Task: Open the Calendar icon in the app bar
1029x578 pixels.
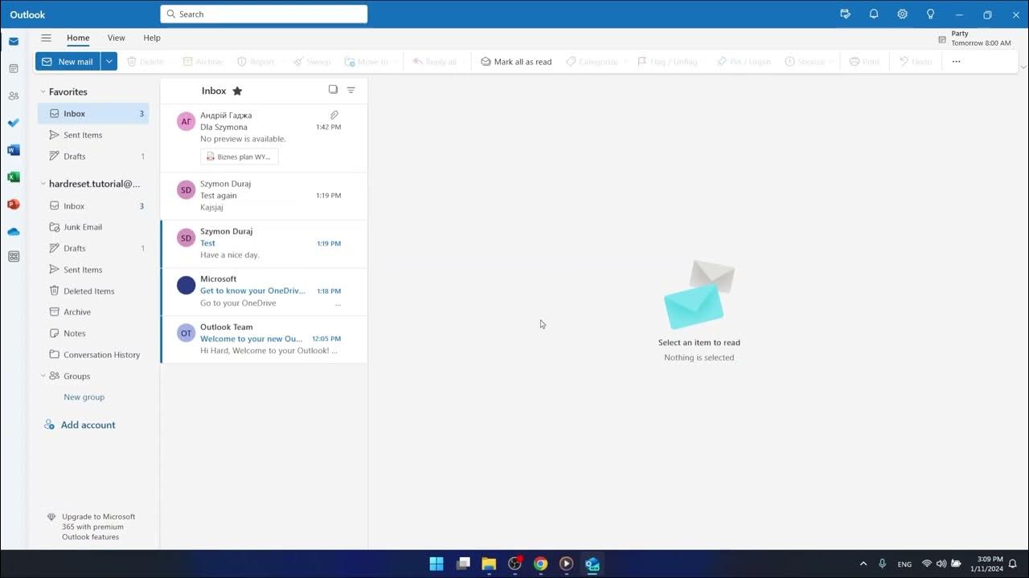Action: [x=13, y=68]
